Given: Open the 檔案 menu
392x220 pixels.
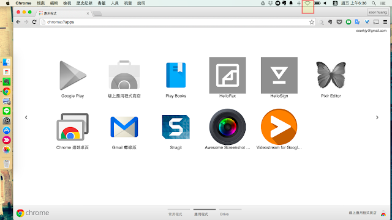Looking at the screenshot, I should (41, 3).
